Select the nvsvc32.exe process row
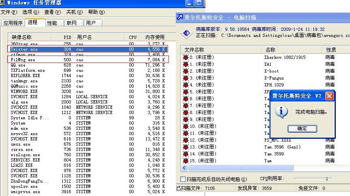The width and height of the screenshot is (350, 196). click(x=88, y=134)
